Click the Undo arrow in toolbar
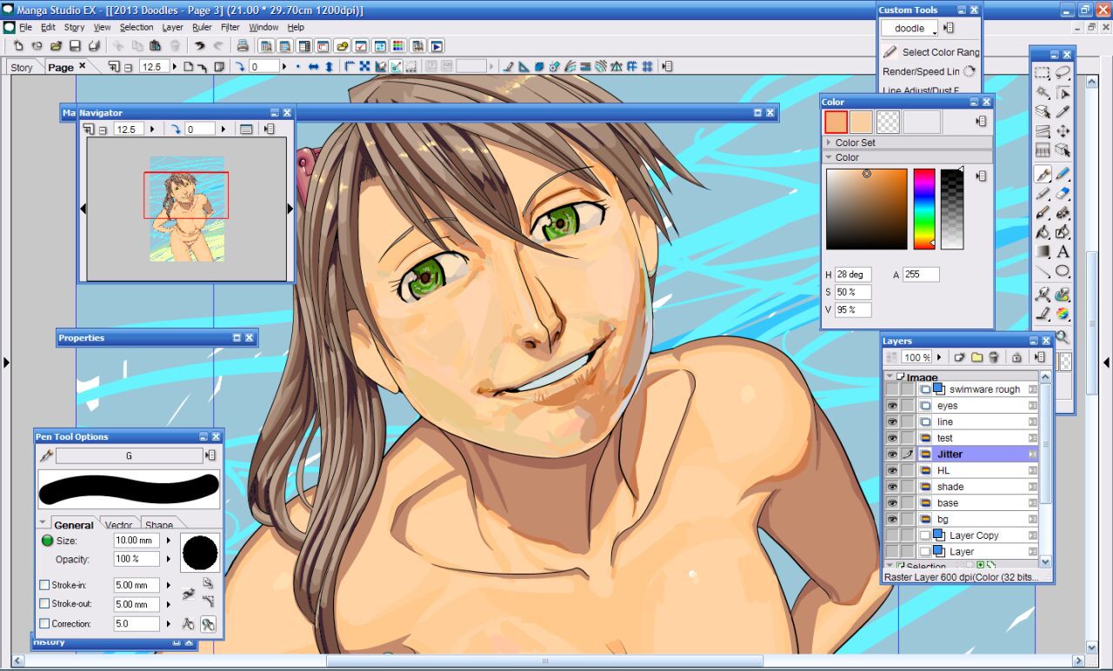 click(199, 46)
